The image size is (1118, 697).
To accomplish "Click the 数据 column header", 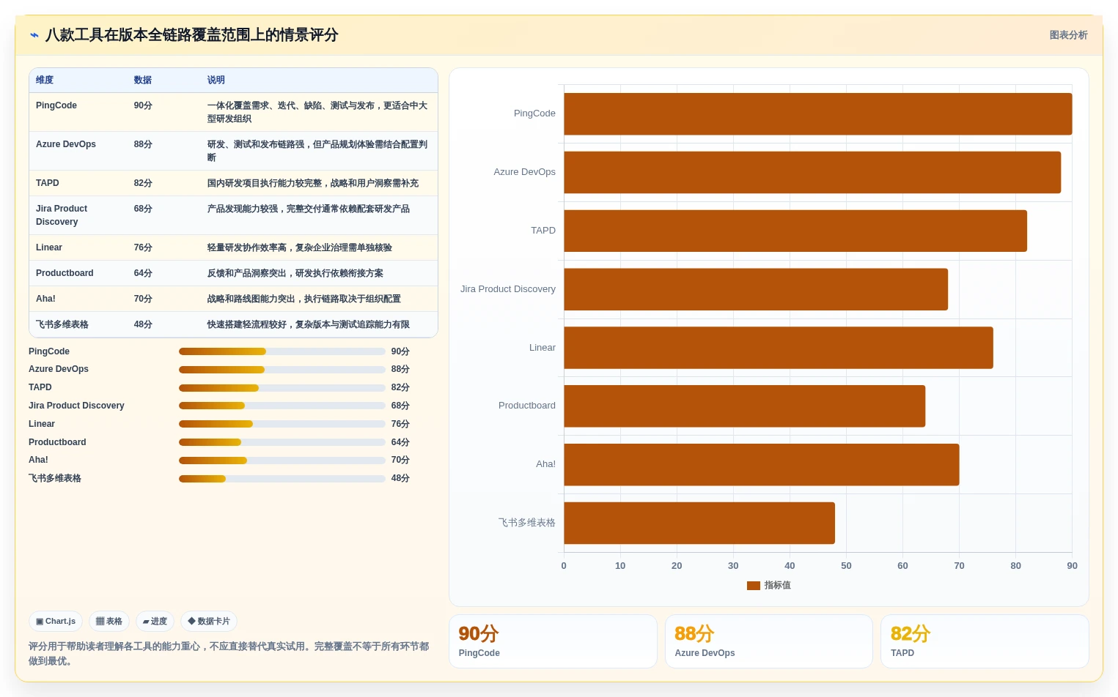I will 143,81.
